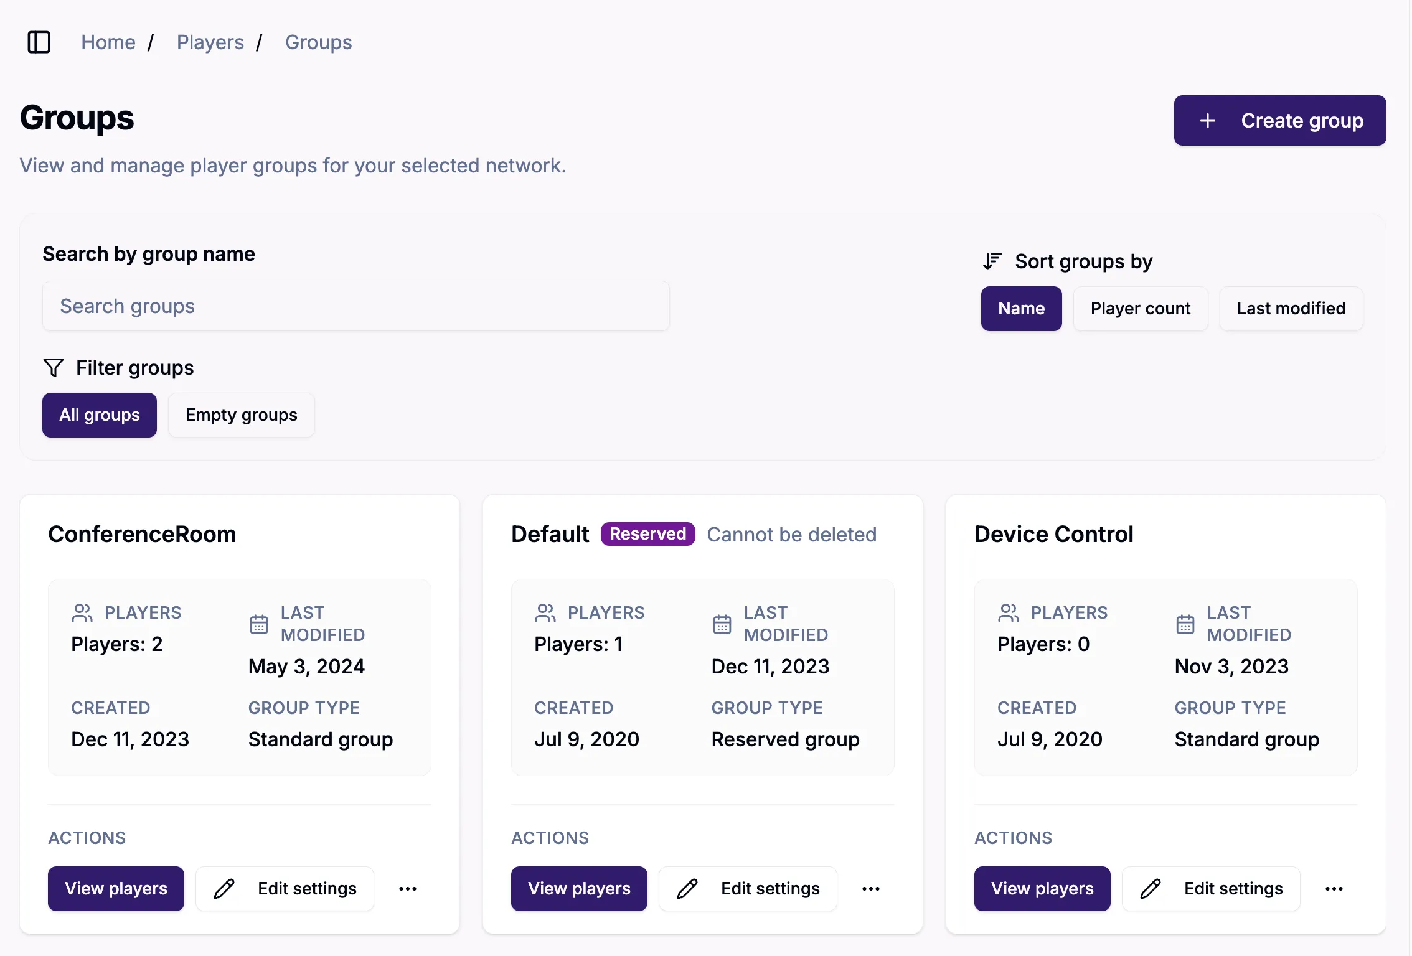
Task: Click the pencil icon in Default card
Action: pyautogui.click(x=687, y=889)
